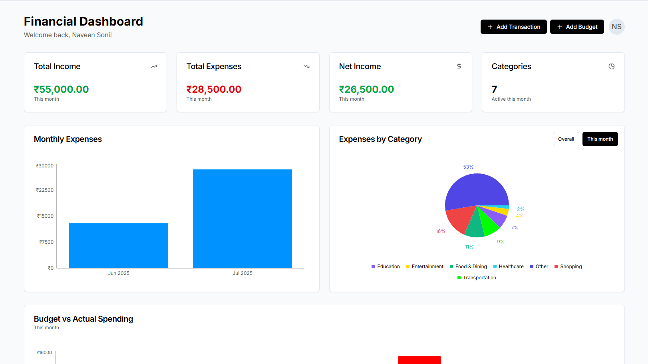Click the Jun 2025 expense bar

(x=119, y=245)
